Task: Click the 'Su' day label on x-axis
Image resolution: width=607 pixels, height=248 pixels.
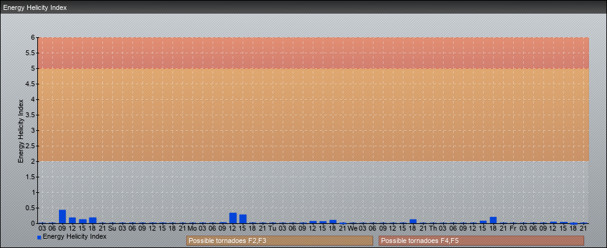Action: coord(112,228)
